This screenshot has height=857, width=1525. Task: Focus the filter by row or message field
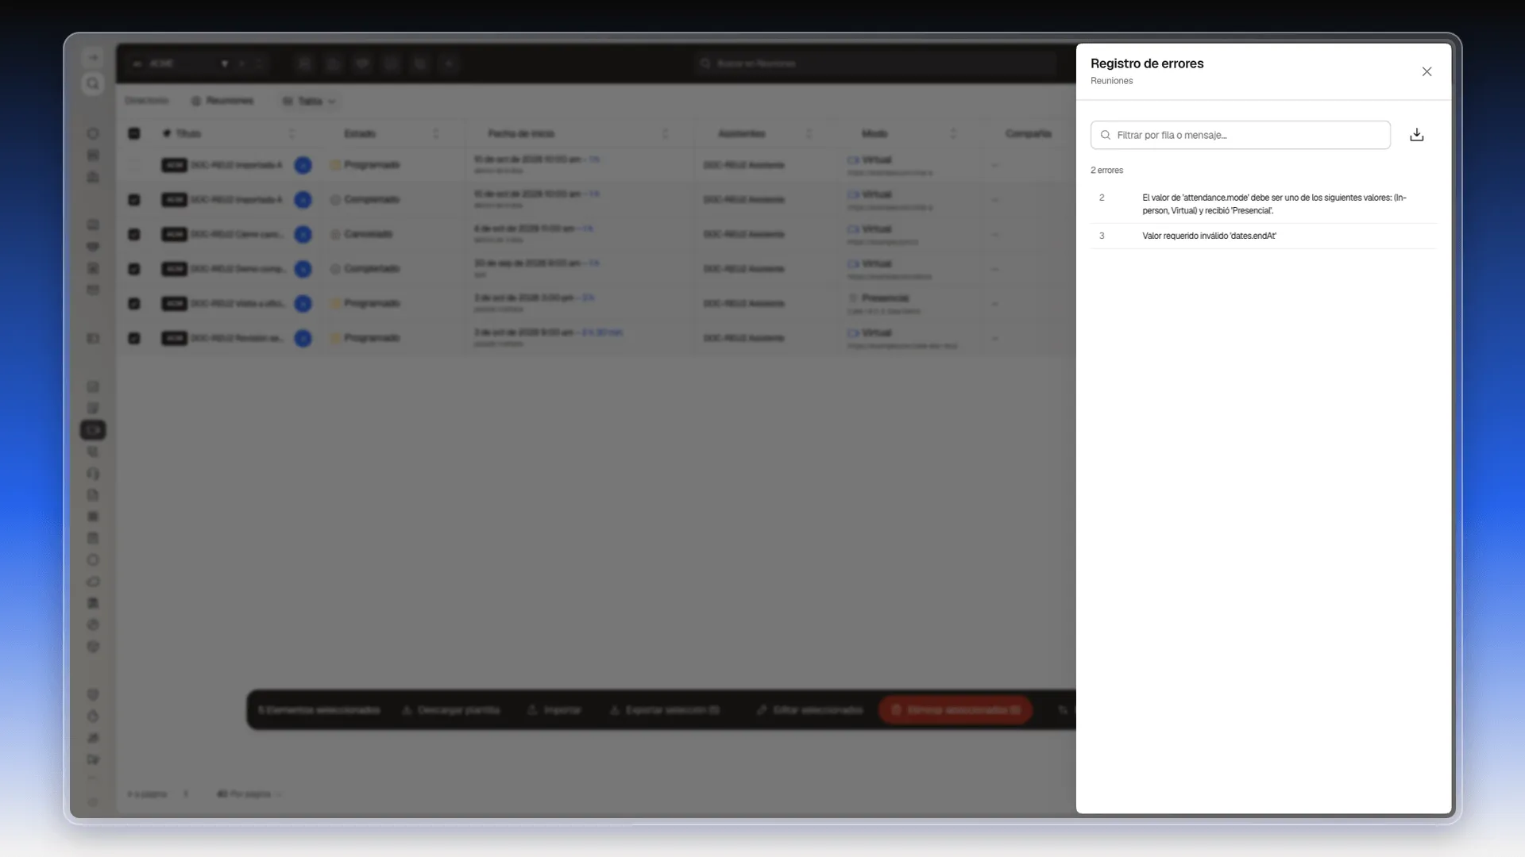(1240, 135)
